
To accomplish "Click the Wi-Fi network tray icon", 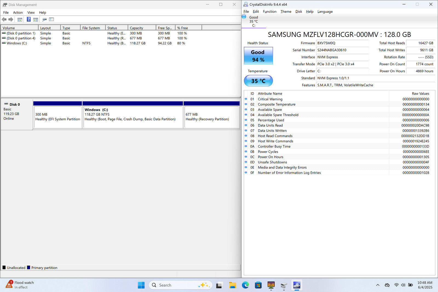I will [x=396, y=285].
